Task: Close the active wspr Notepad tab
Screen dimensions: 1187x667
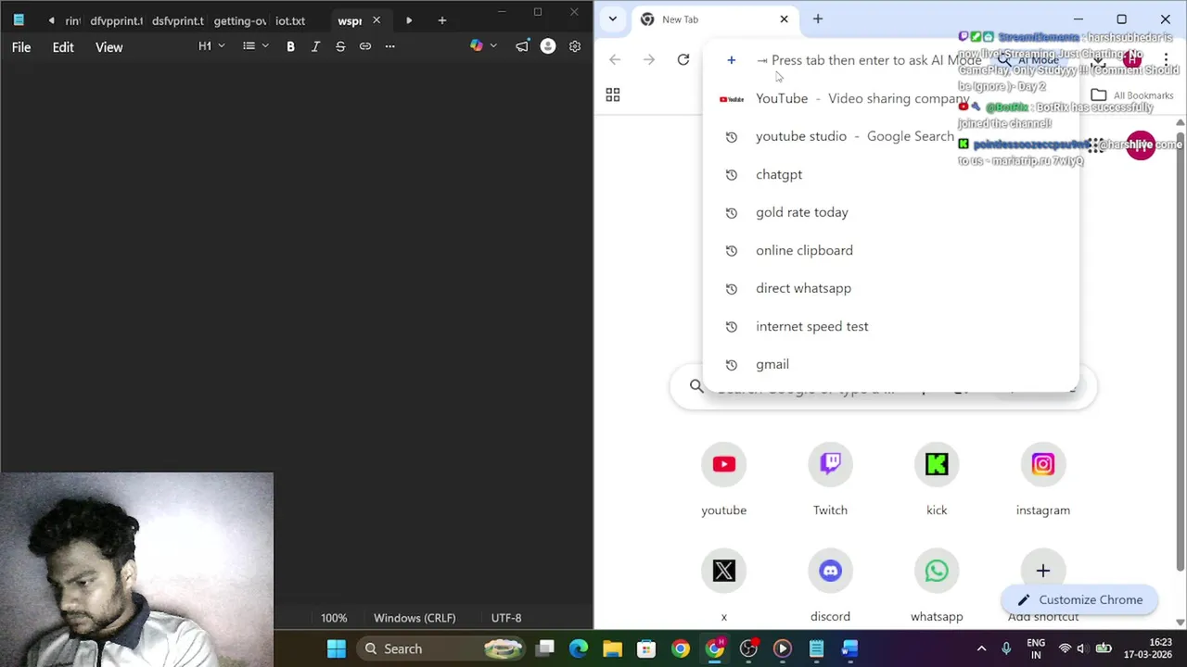Action: 376,20
